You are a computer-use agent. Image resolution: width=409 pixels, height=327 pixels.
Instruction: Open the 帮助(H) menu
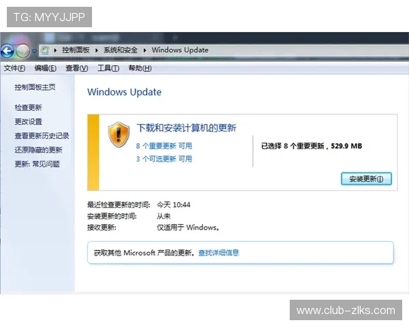140,68
